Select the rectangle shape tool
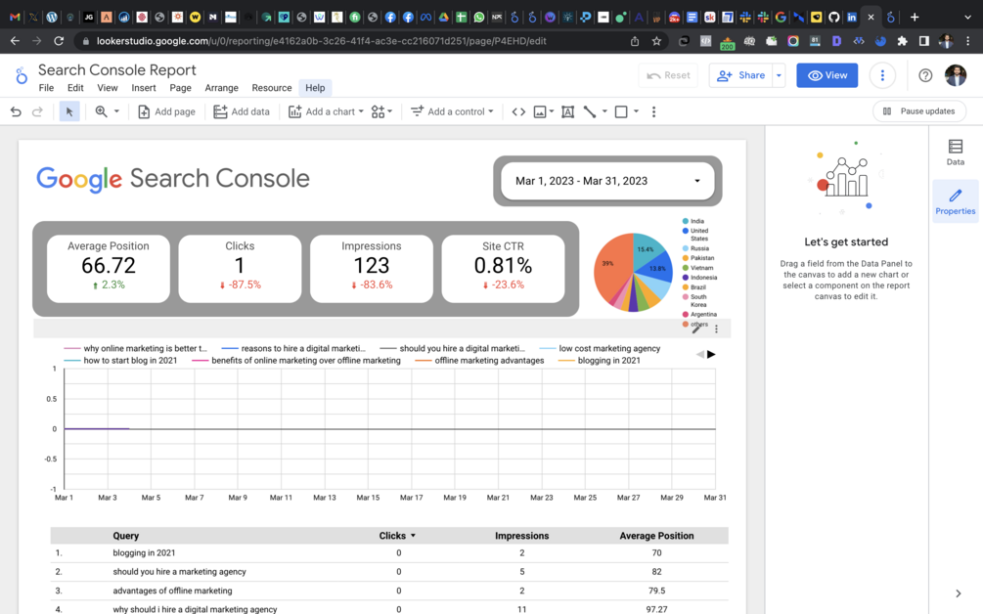The height and width of the screenshot is (614, 983). tap(621, 111)
